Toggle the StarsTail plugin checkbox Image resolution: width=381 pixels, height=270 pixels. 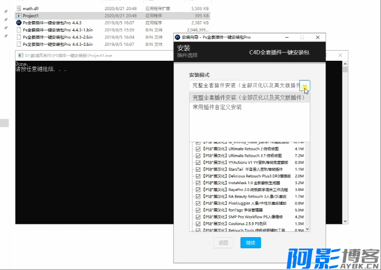tap(198, 169)
